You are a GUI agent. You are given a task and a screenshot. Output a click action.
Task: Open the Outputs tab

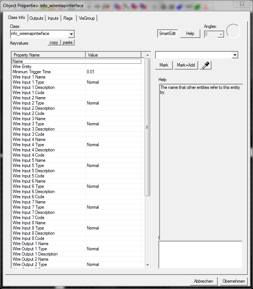point(36,18)
